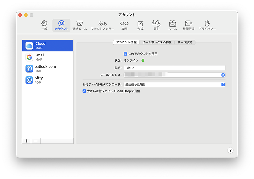The width and height of the screenshot is (254, 179).
Task: Switch to サーバ設定 tab
Action: (x=184, y=42)
